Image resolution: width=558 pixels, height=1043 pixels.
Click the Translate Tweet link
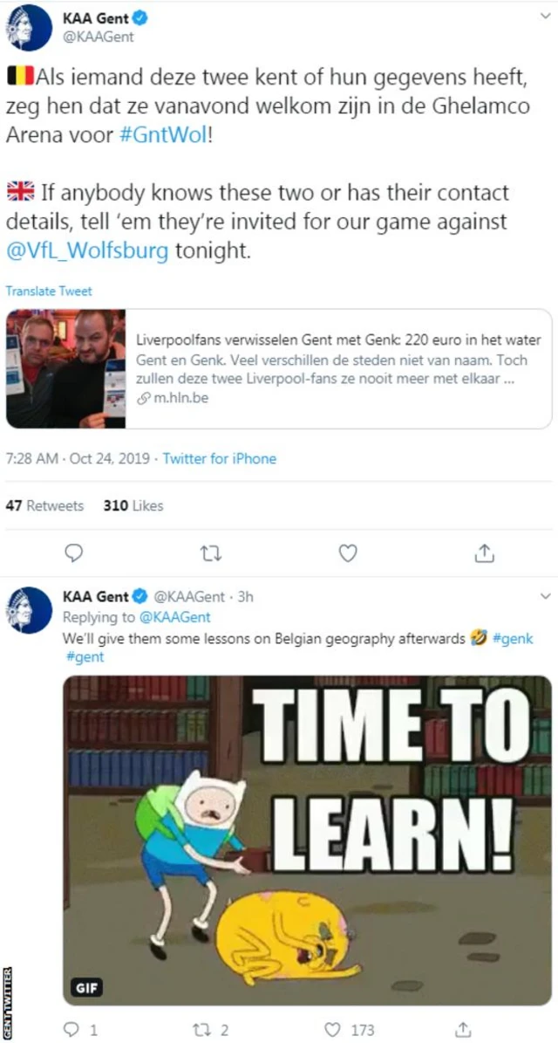coord(49,291)
